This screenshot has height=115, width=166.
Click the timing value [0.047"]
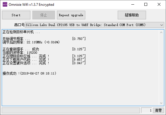(79, 63)
